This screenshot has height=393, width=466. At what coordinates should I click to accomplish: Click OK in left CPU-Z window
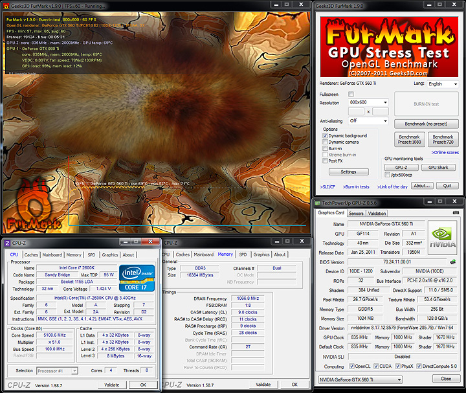pos(143,385)
